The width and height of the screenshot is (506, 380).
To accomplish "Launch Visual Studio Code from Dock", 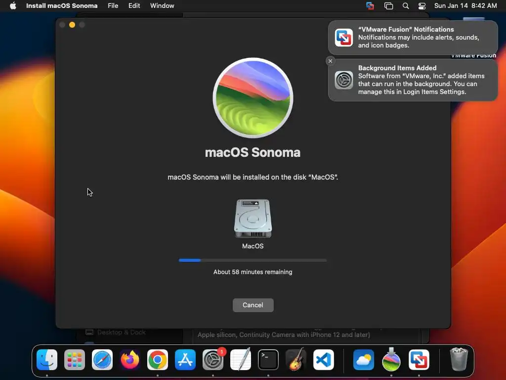I will tap(324, 360).
